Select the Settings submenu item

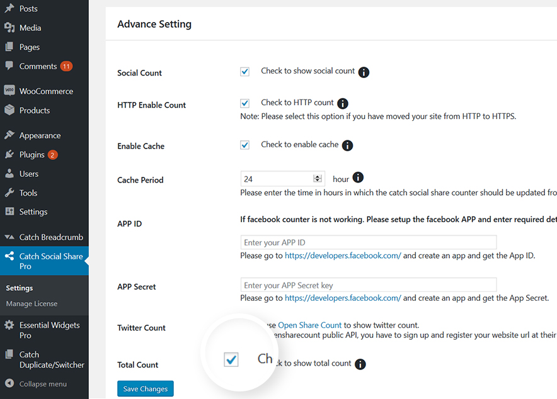coord(20,288)
